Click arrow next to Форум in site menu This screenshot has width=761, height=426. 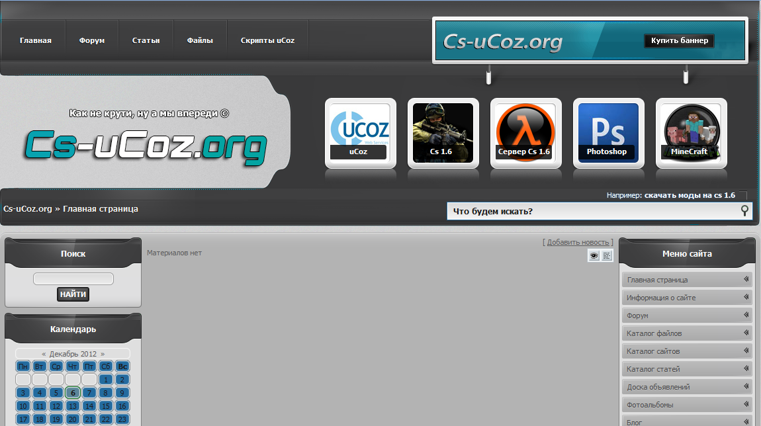coord(746,315)
